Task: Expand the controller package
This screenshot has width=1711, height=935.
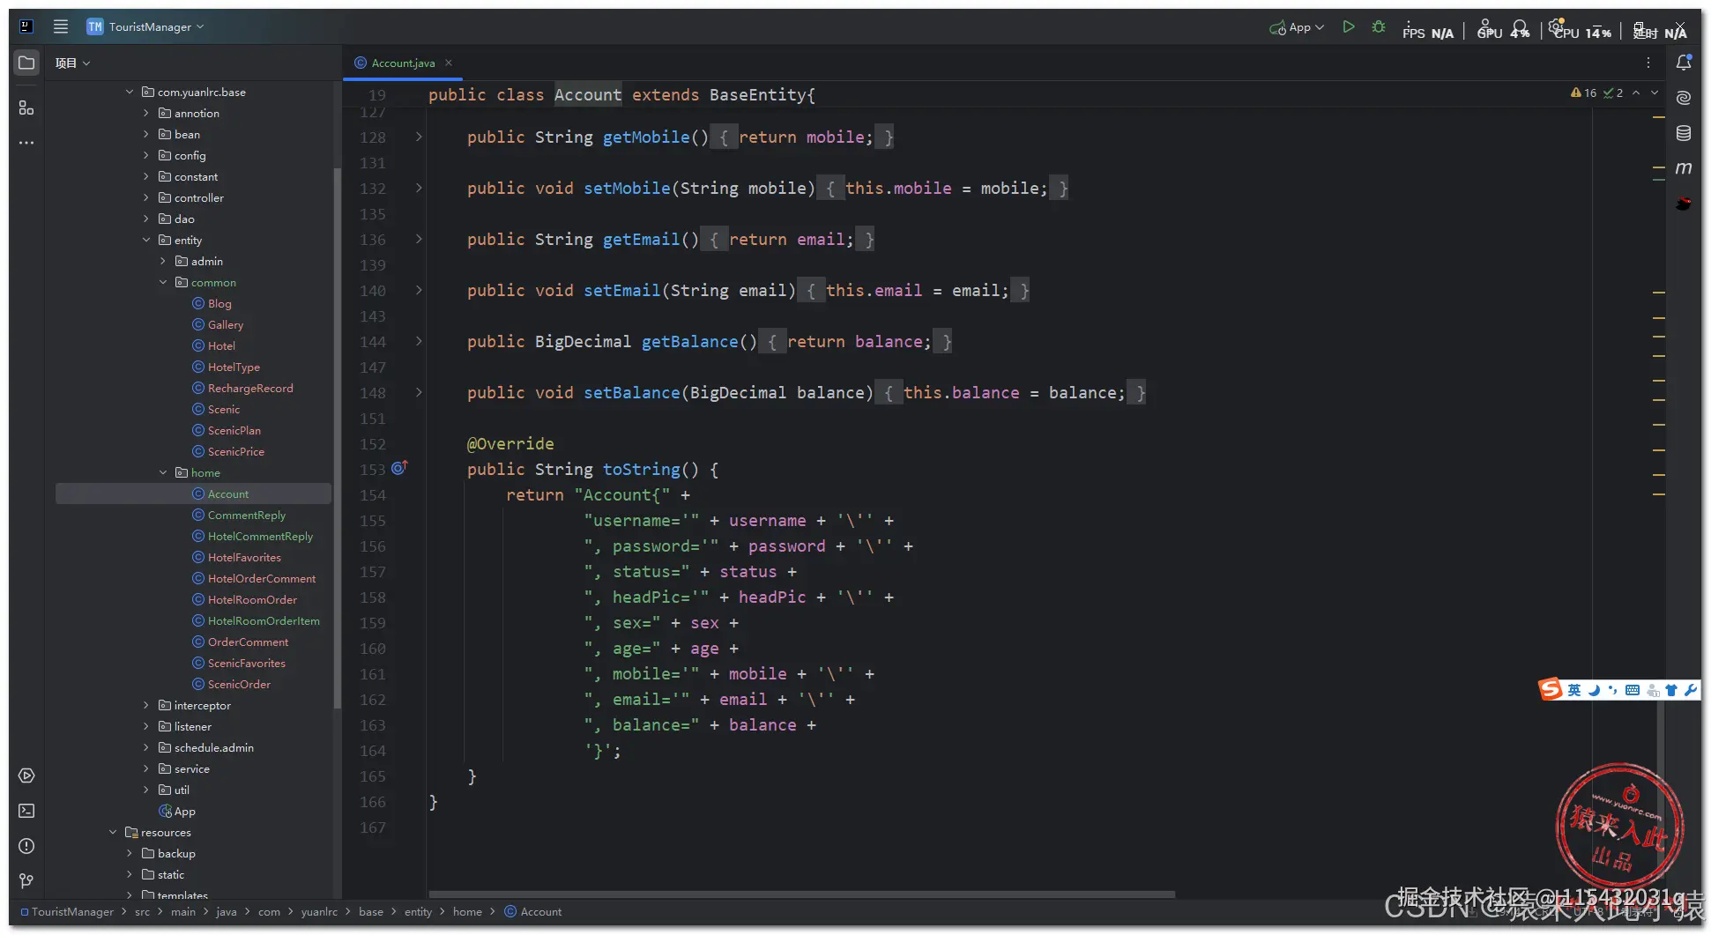Action: [x=146, y=197]
